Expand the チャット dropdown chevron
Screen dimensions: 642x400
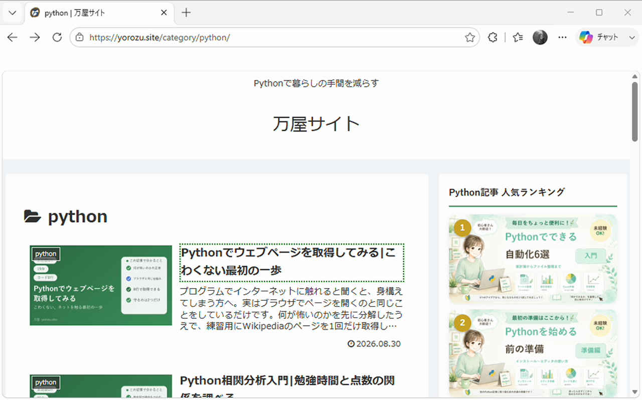point(631,38)
